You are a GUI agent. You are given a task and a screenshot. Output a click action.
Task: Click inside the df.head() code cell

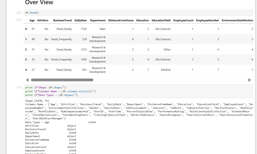coord(139,13)
